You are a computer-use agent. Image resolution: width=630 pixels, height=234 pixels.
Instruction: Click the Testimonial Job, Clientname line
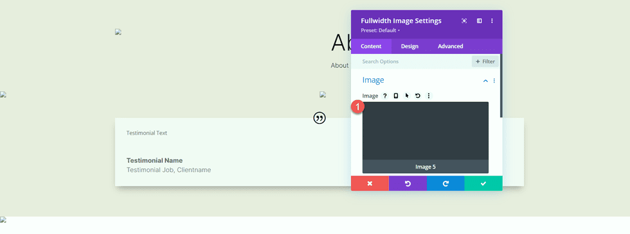[x=168, y=170]
